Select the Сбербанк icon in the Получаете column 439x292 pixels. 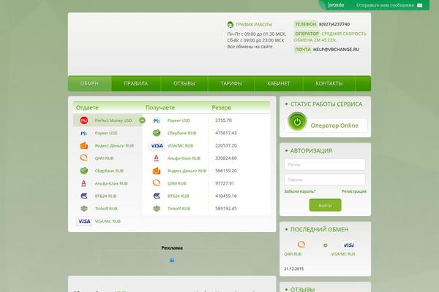tap(157, 133)
